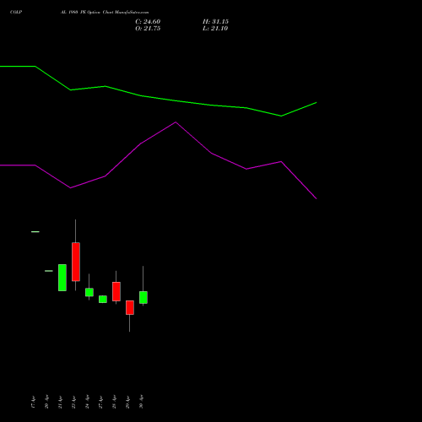Image resolution: width=422 pixels, height=422 pixels.
Task: Click the peak of the purple indicator line
Action: pyautogui.click(x=176, y=122)
